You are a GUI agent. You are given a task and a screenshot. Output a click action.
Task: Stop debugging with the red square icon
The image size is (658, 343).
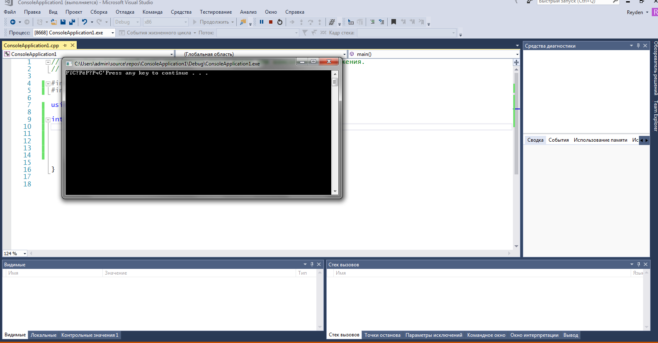coord(271,22)
